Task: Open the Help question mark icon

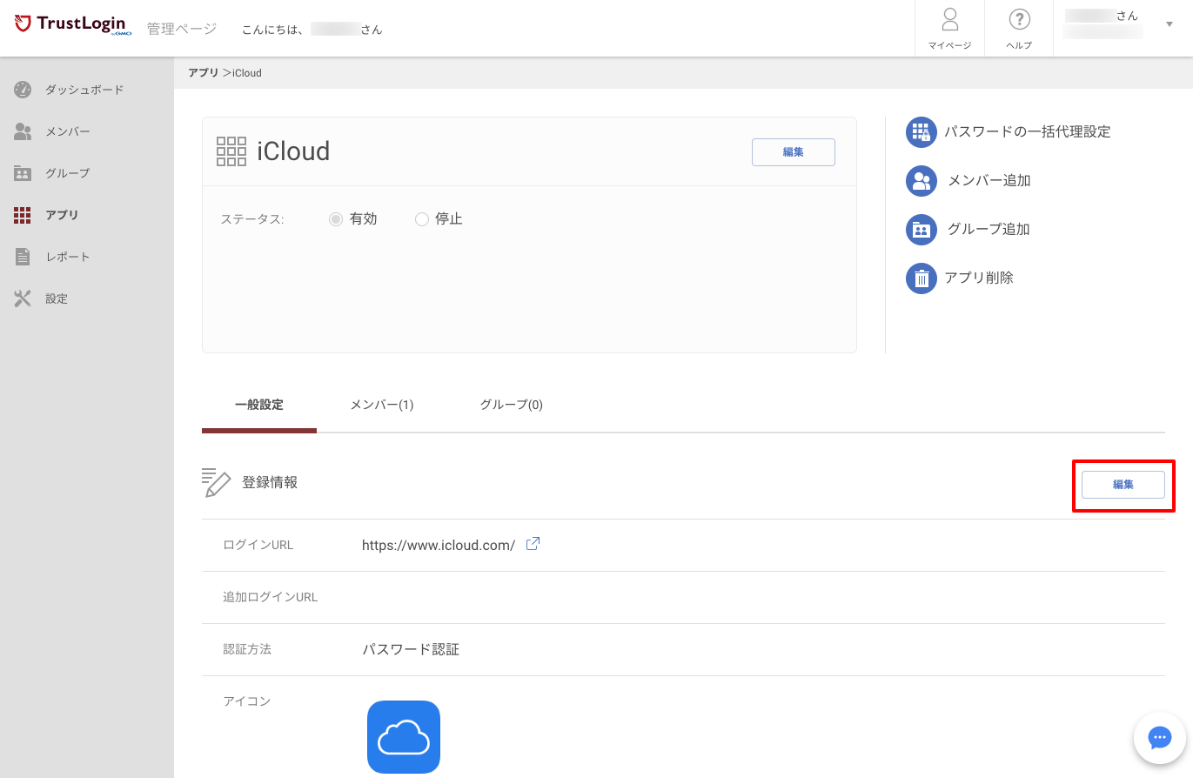Action: [1019, 19]
